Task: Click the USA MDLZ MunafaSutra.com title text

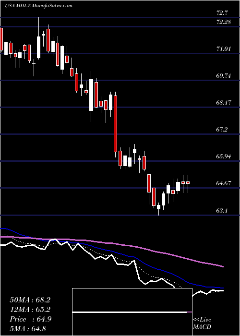Action: pyautogui.click(x=38, y=6)
